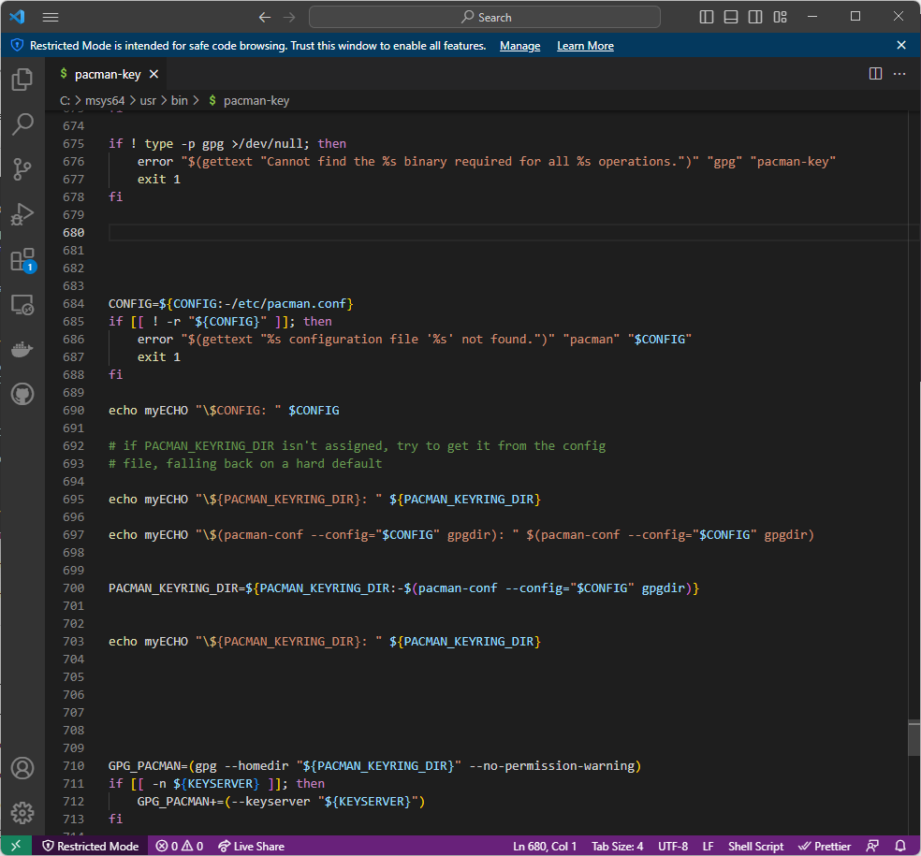This screenshot has height=856, width=921.
Task: Select the pacman-key editor tab
Action: pyautogui.click(x=106, y=73)
